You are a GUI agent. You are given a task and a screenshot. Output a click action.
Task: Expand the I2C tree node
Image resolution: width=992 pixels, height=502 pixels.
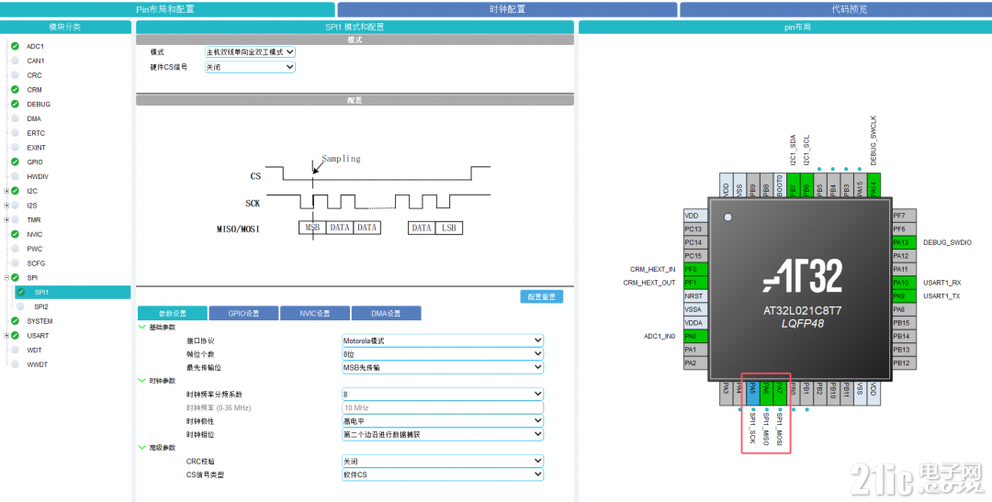pyautogui.click(x=6, y=191)
